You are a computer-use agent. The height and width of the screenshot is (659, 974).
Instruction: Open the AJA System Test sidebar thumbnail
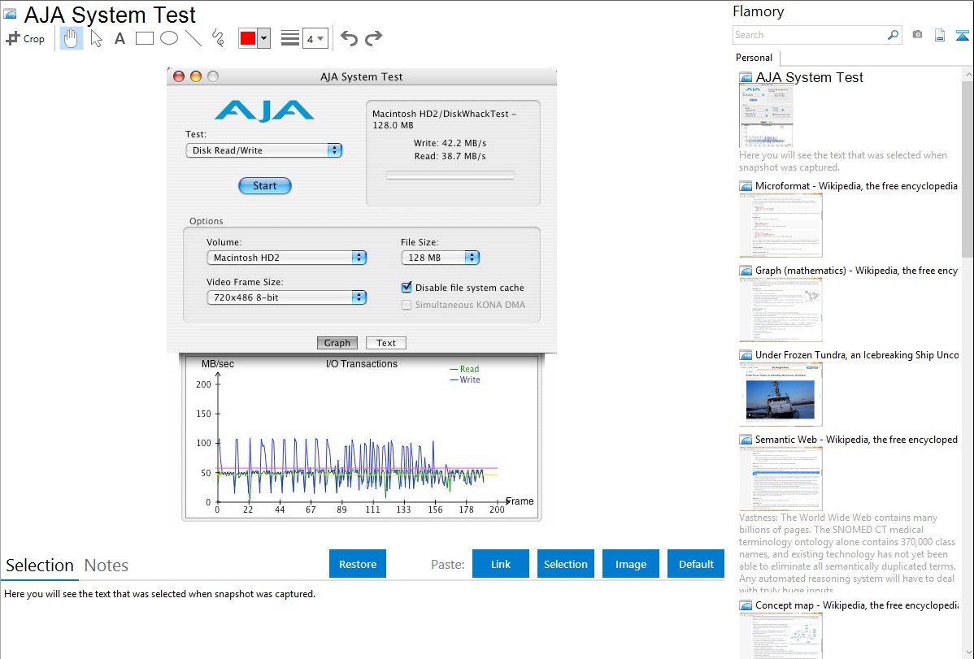coord(767,116)
